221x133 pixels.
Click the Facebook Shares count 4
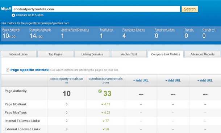pos(124,36)
